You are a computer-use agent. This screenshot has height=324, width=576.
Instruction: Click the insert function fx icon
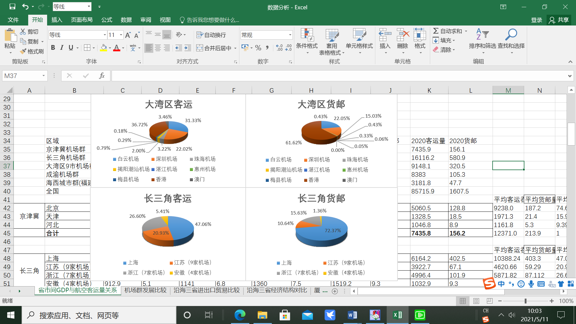click(x=102, y=76)
